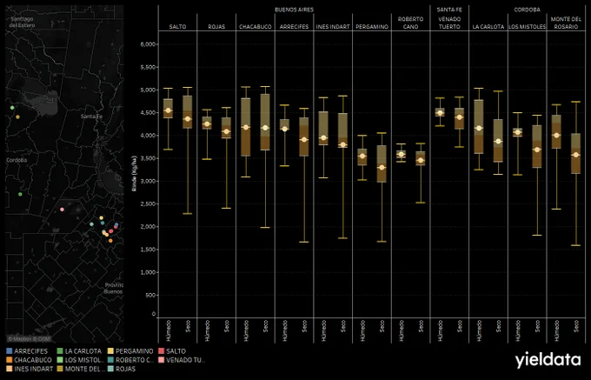
Task: Select the ROJAS column header
Action: (x=216, y=27)
